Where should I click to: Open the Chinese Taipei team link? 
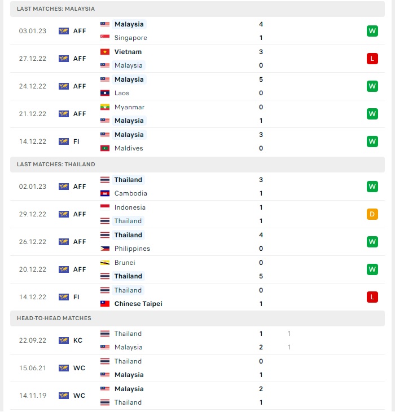138,304
